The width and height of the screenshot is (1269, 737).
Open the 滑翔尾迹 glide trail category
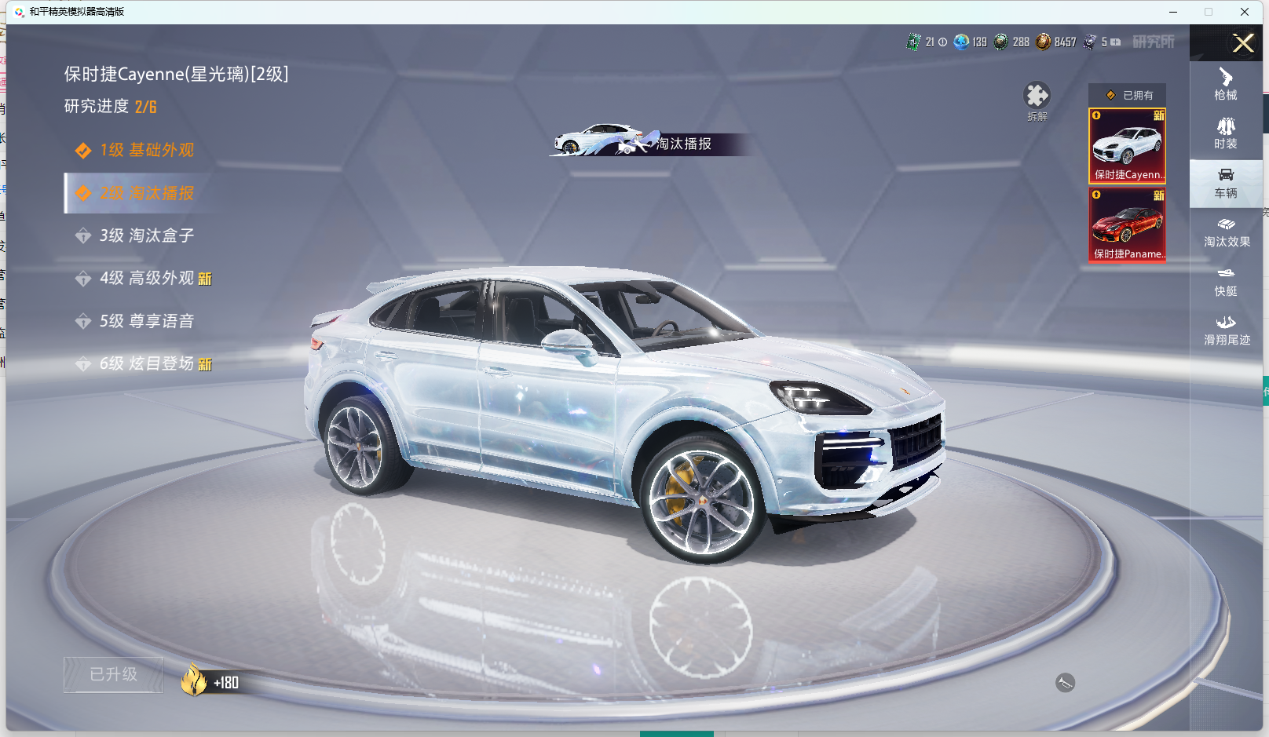point(1227,330)
